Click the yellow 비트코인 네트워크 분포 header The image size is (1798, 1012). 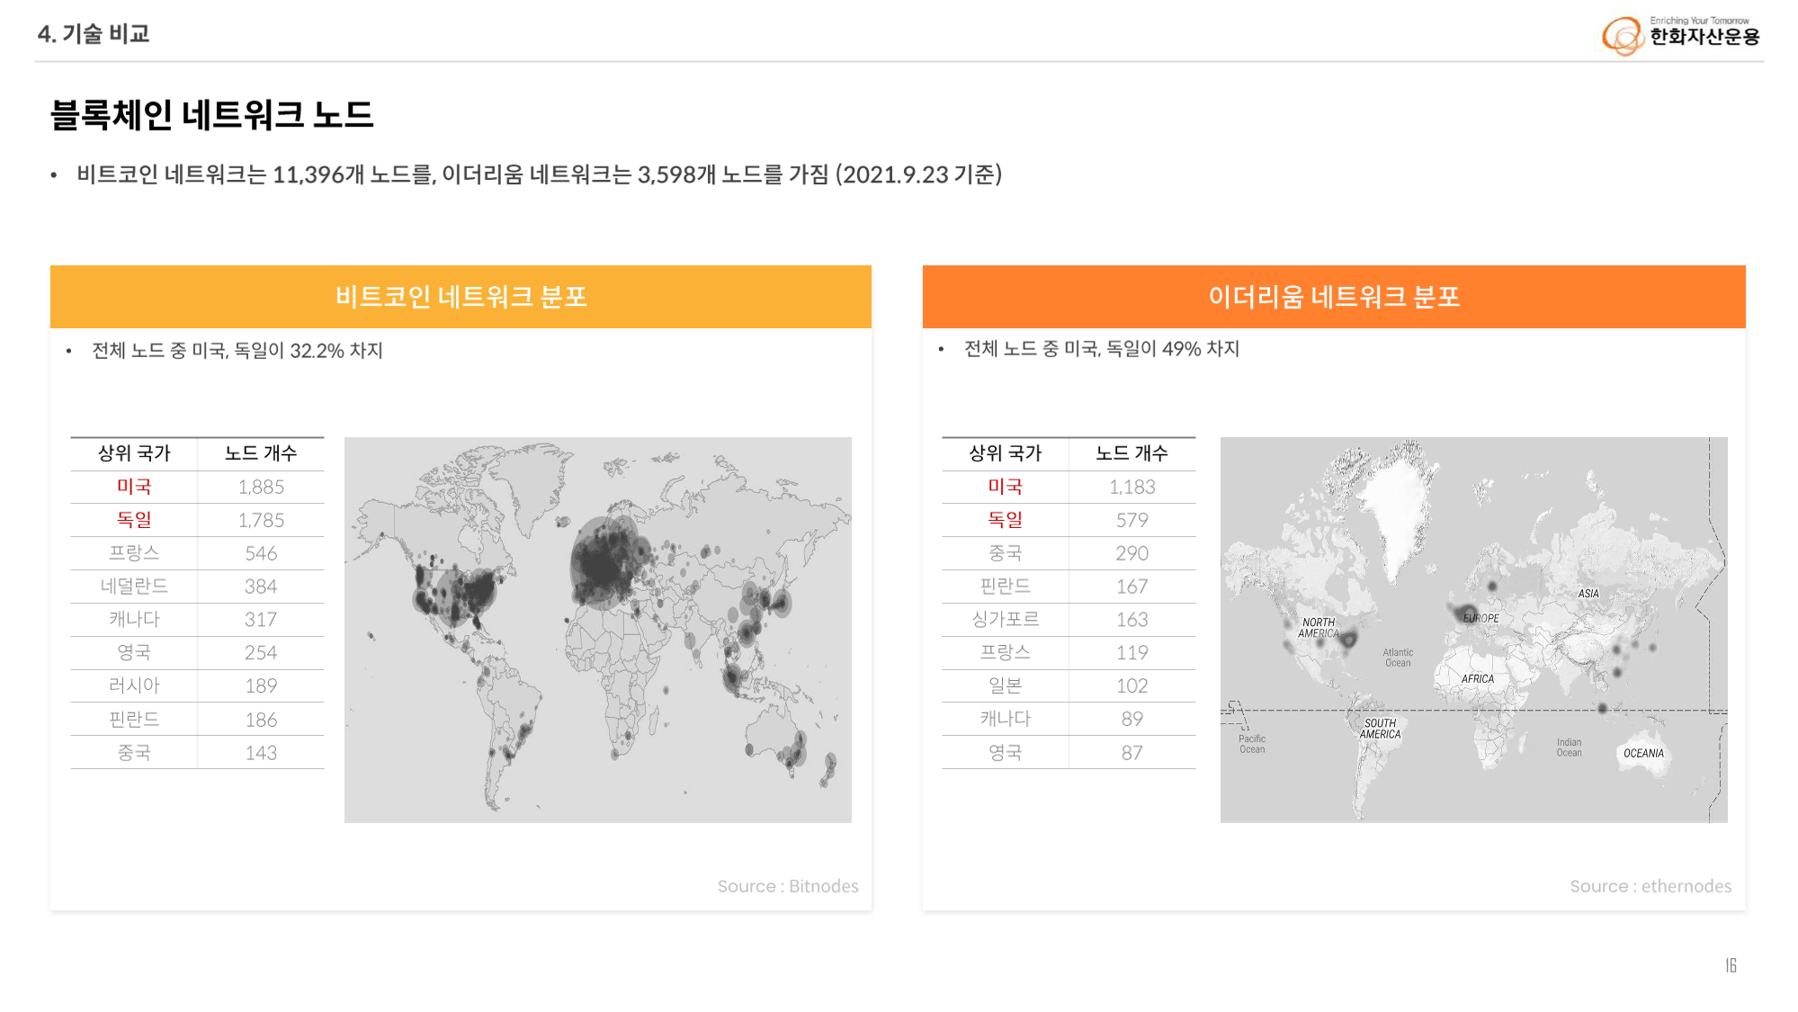(461, 297)
